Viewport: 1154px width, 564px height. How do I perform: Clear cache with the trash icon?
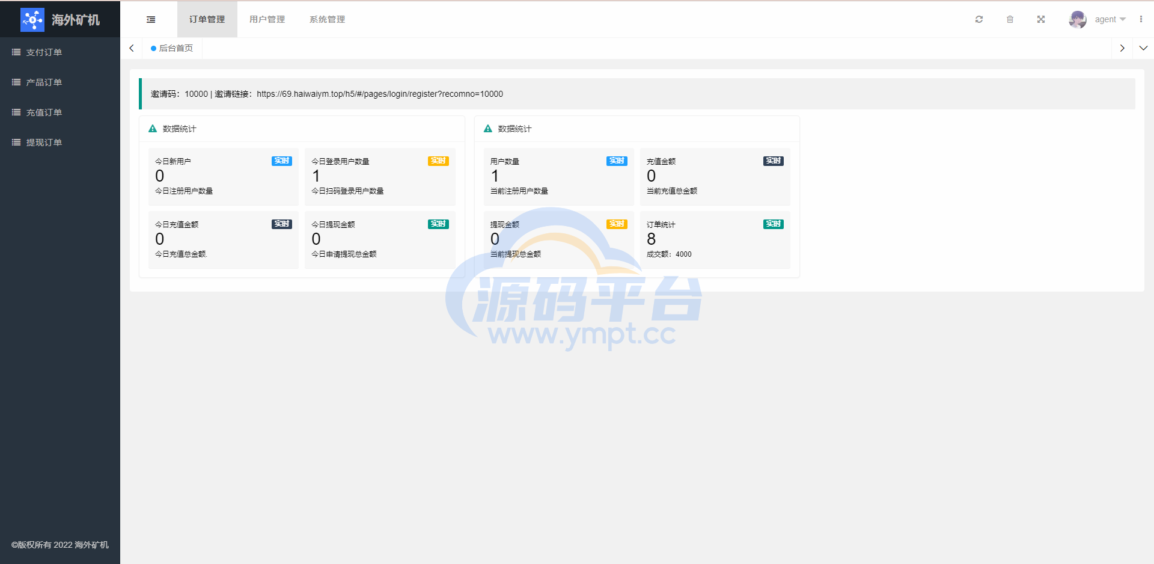pyautogui.click(x=1010, y=19)
